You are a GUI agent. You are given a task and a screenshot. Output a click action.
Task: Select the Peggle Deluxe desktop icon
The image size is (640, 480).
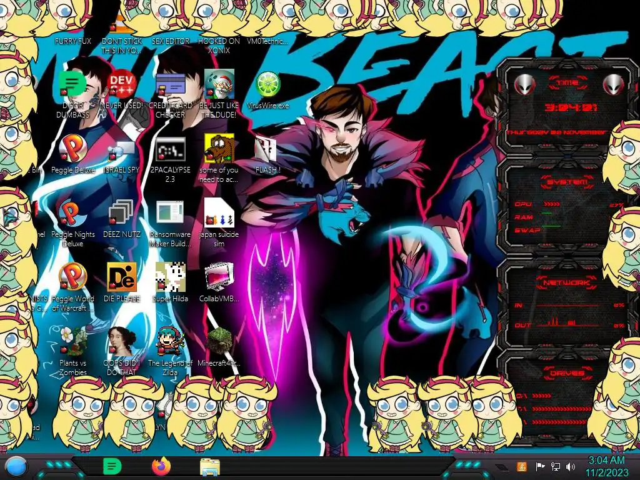pyautogui.click(x=72, y=149)
